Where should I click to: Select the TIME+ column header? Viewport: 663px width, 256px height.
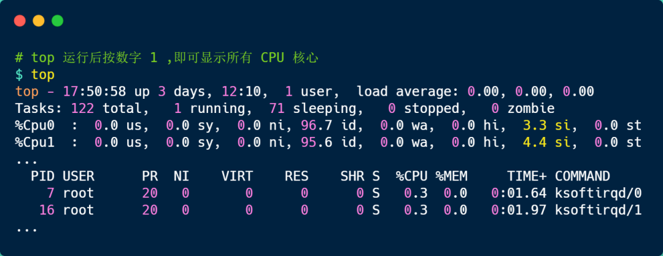[527, 176]
